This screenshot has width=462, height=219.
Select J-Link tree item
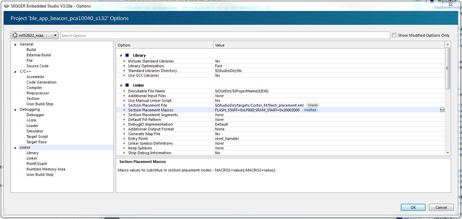click(x=31, y=120)
